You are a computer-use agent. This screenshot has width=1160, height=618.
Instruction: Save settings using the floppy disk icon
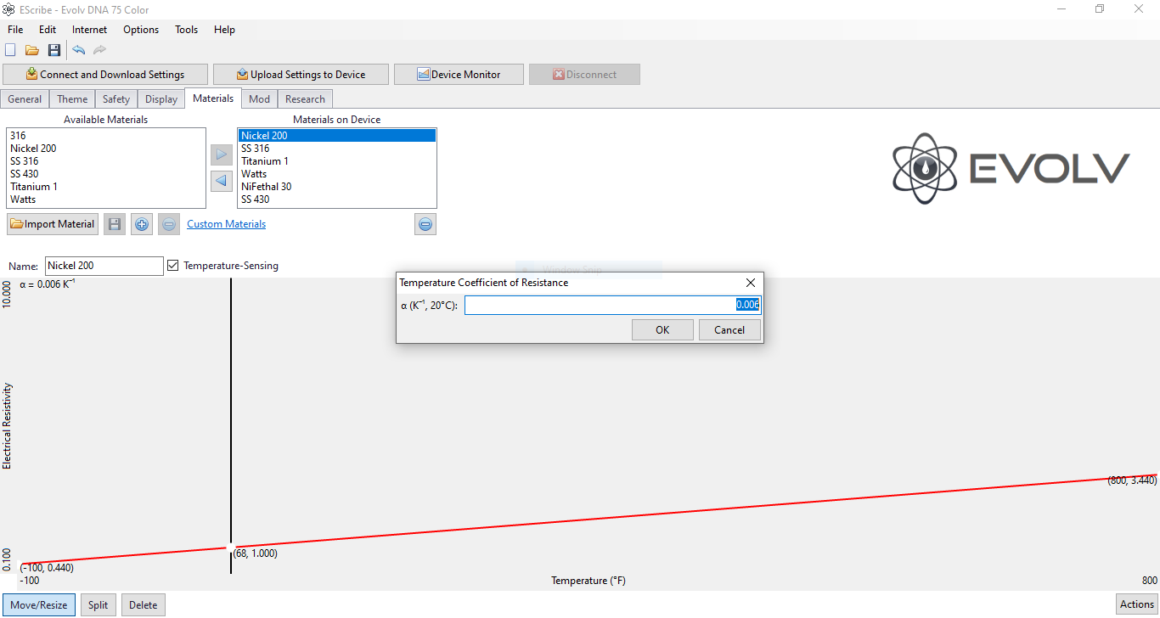click(54, 50)
